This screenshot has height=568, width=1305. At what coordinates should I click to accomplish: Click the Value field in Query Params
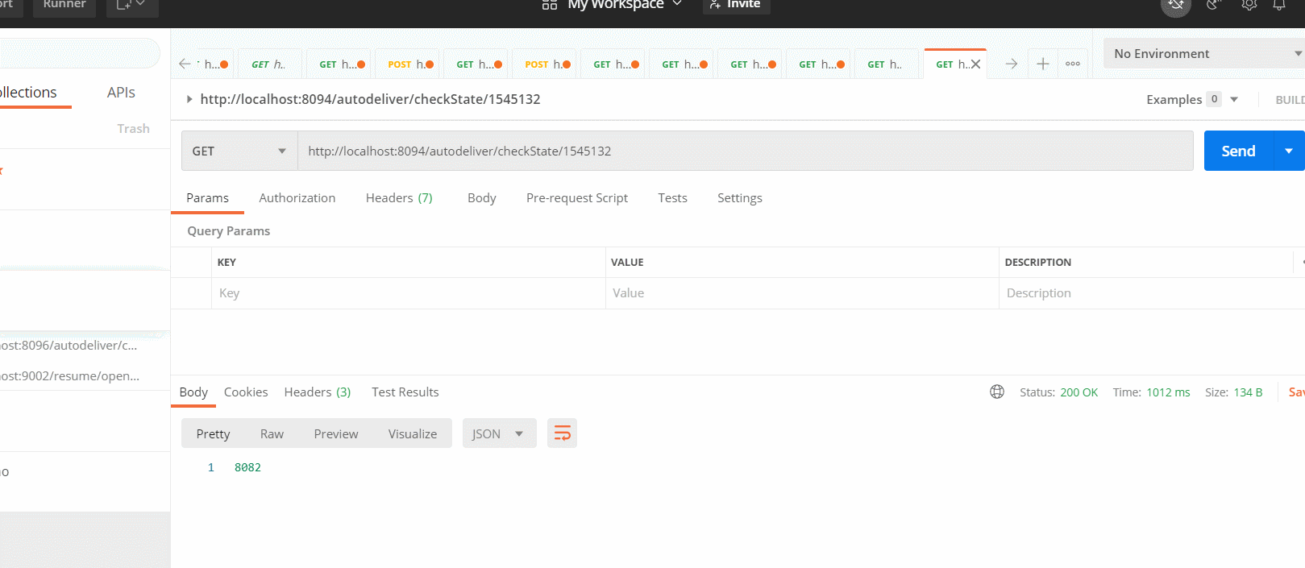coord(802,293)
